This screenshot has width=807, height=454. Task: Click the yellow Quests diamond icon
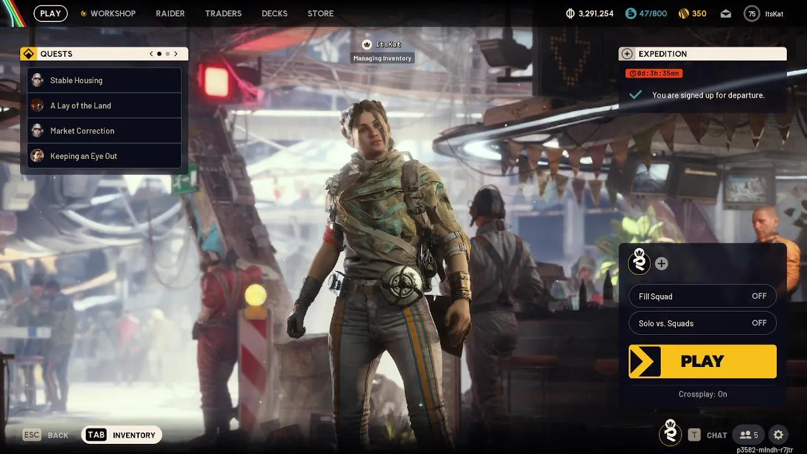(28, 54)
